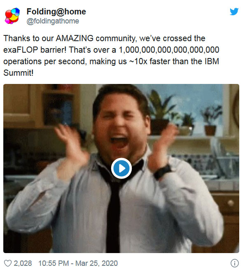This screenshot has width=245, height=272.
Task: Open the circled info icon
Action: pos(234,263)
